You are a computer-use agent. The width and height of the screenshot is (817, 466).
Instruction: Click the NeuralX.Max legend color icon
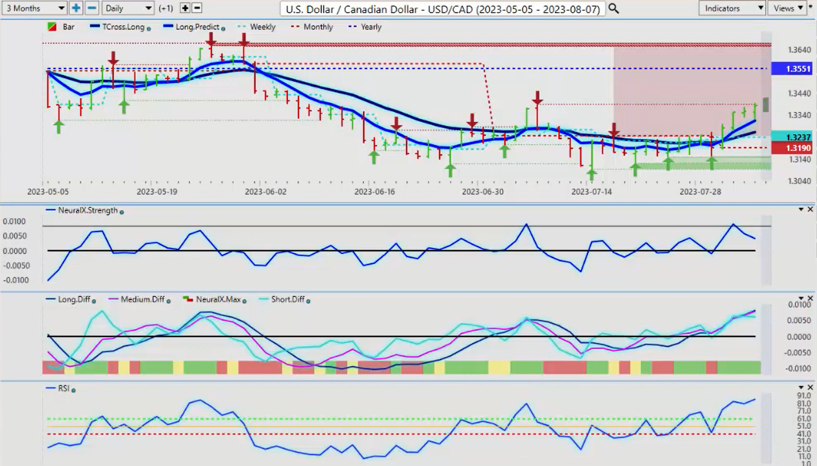[x=187, y=299]
